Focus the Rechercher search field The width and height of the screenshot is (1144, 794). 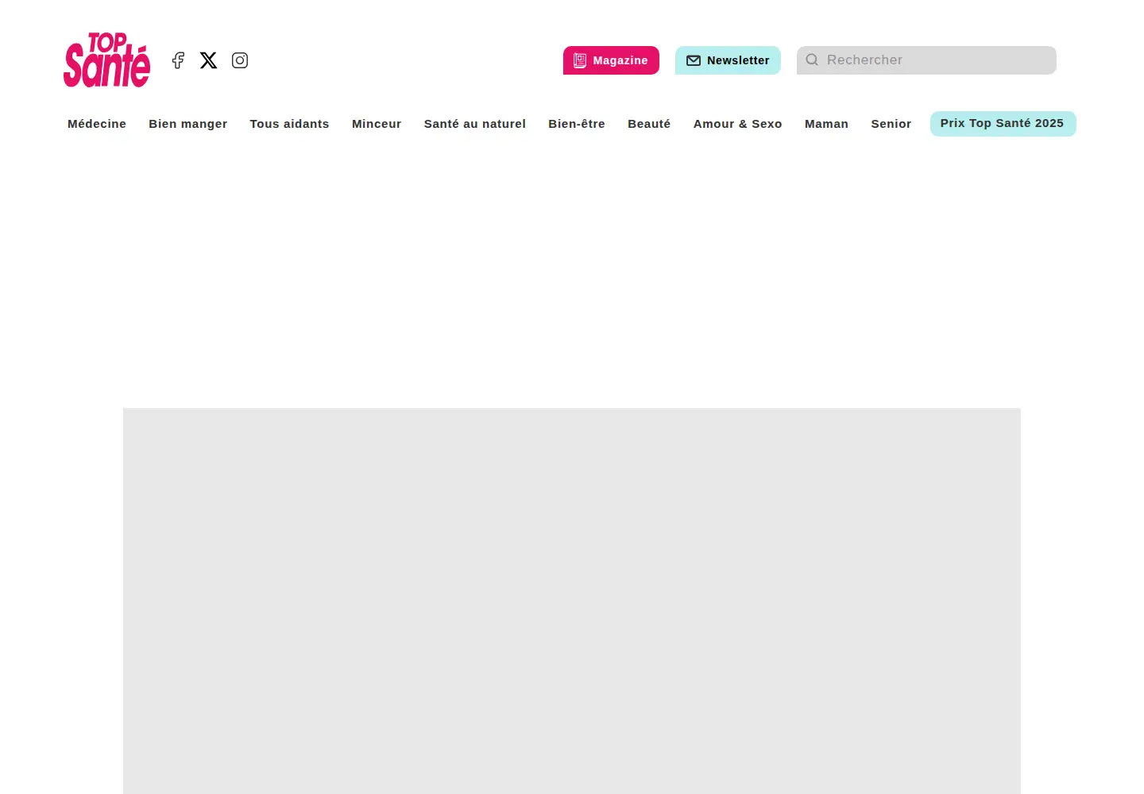coord(926,60)
